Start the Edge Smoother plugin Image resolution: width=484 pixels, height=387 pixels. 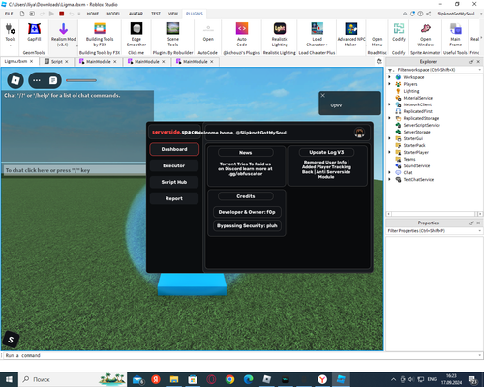tap(136, 35)
